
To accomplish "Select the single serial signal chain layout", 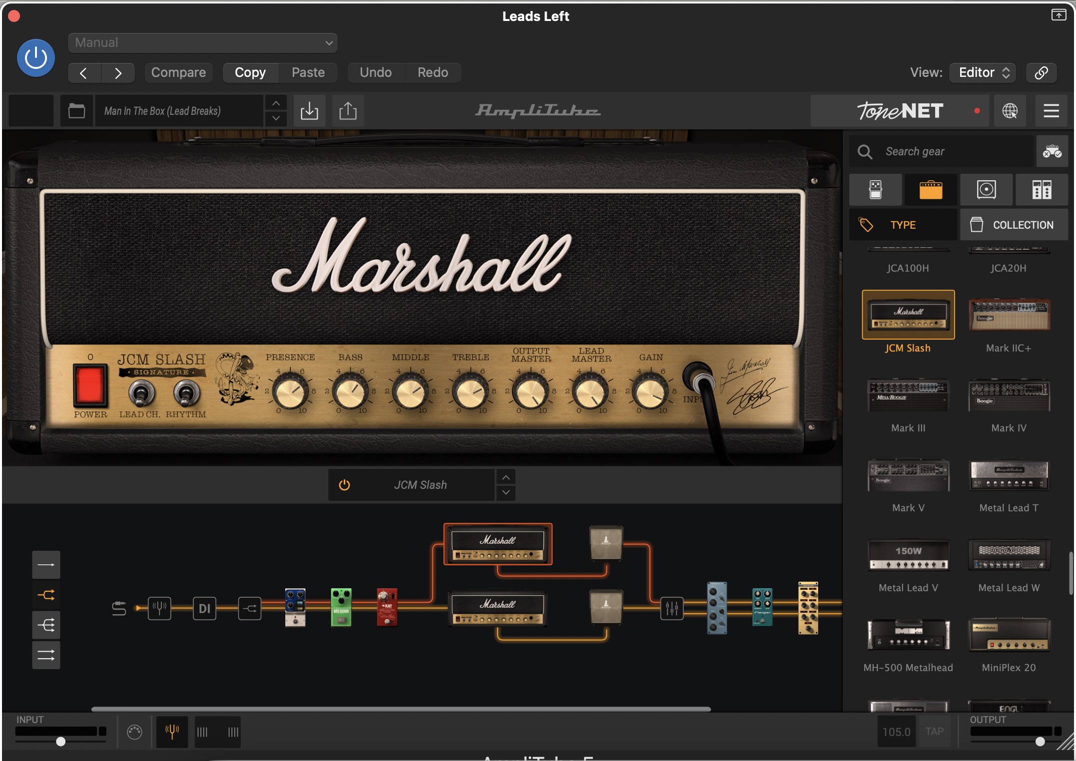I will pyautogui.click(x=46, y=565).
